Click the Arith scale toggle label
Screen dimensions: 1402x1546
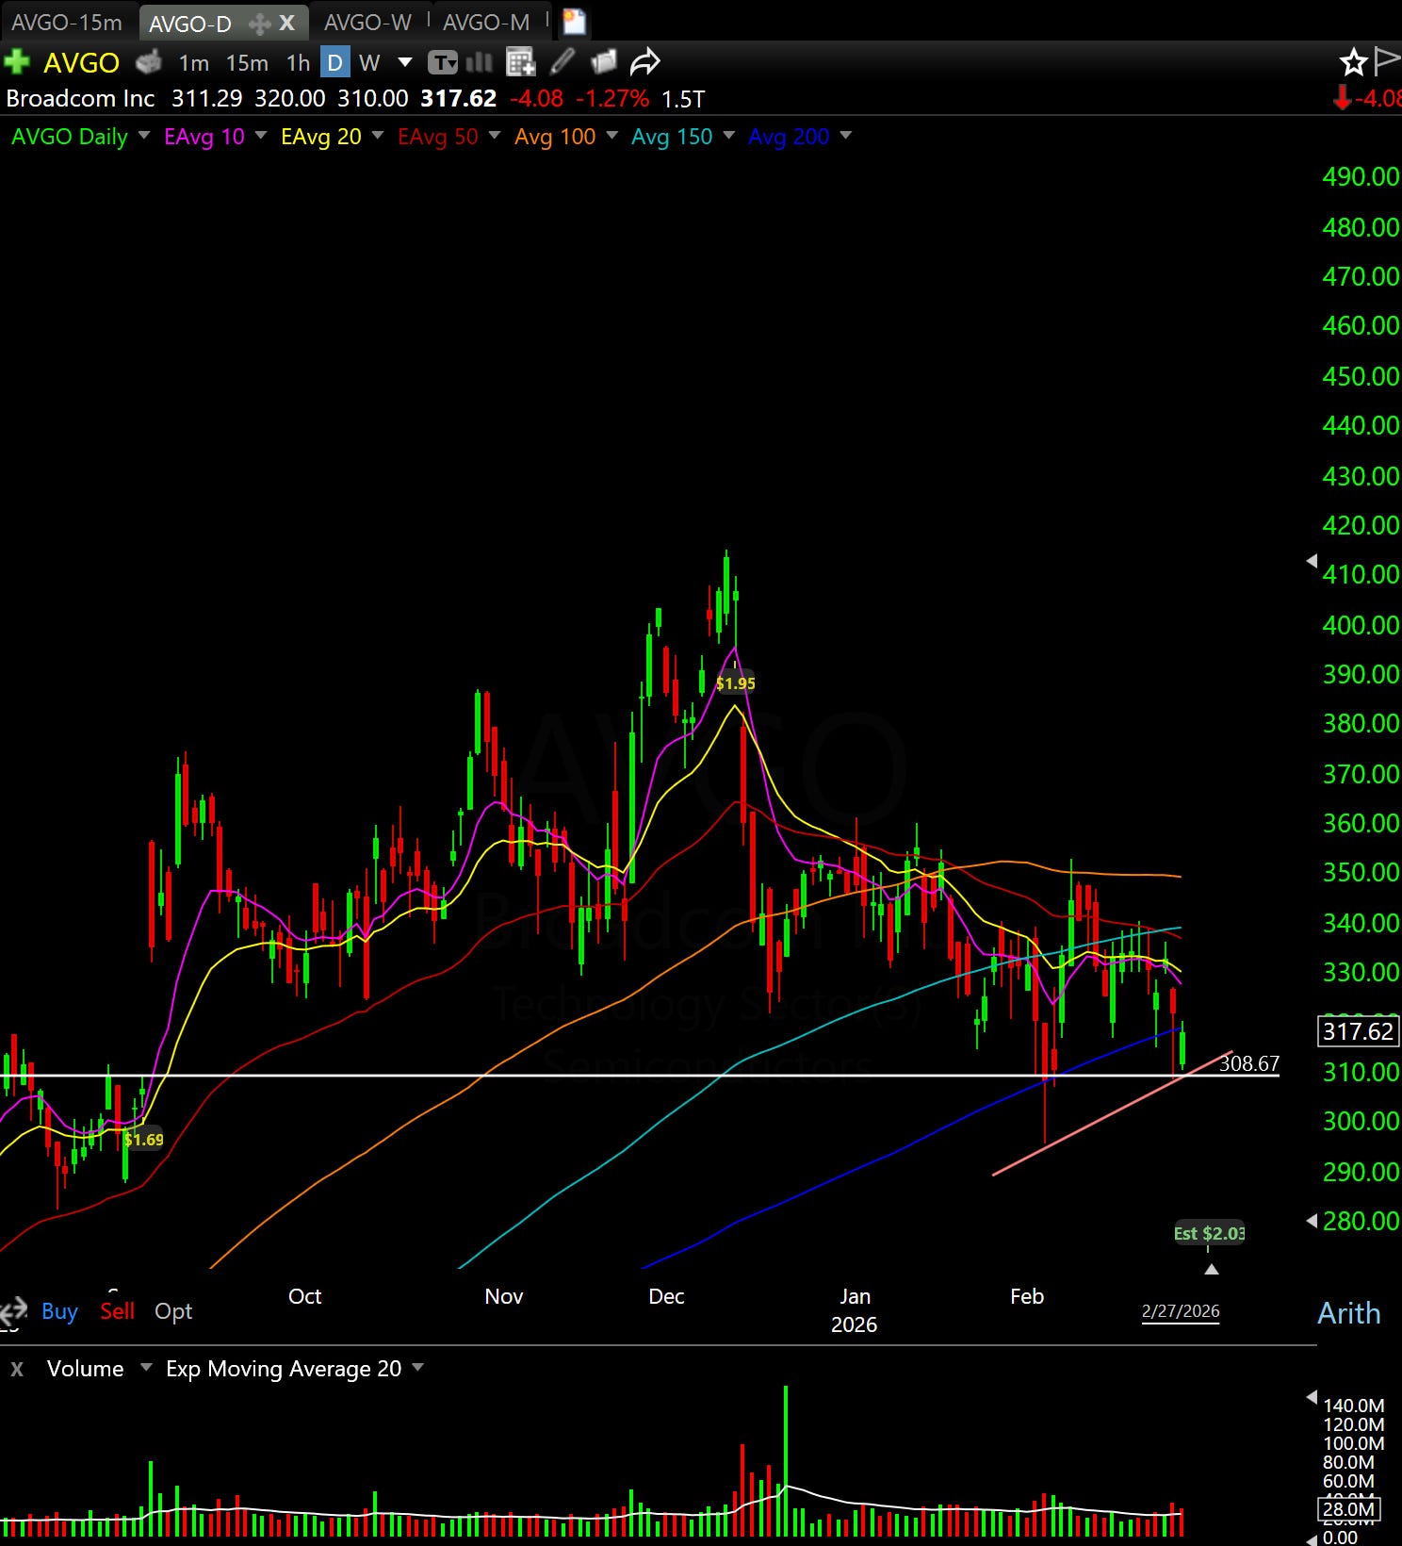[x=1348, y=1313]
